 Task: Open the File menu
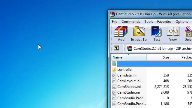tap(115, 22)
